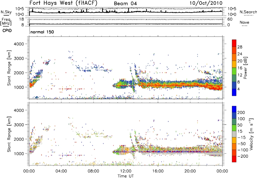This screenshot has width=257, height=178.
Task: Click the Velocity [m s-1] colorbar title
Action: 251,134
